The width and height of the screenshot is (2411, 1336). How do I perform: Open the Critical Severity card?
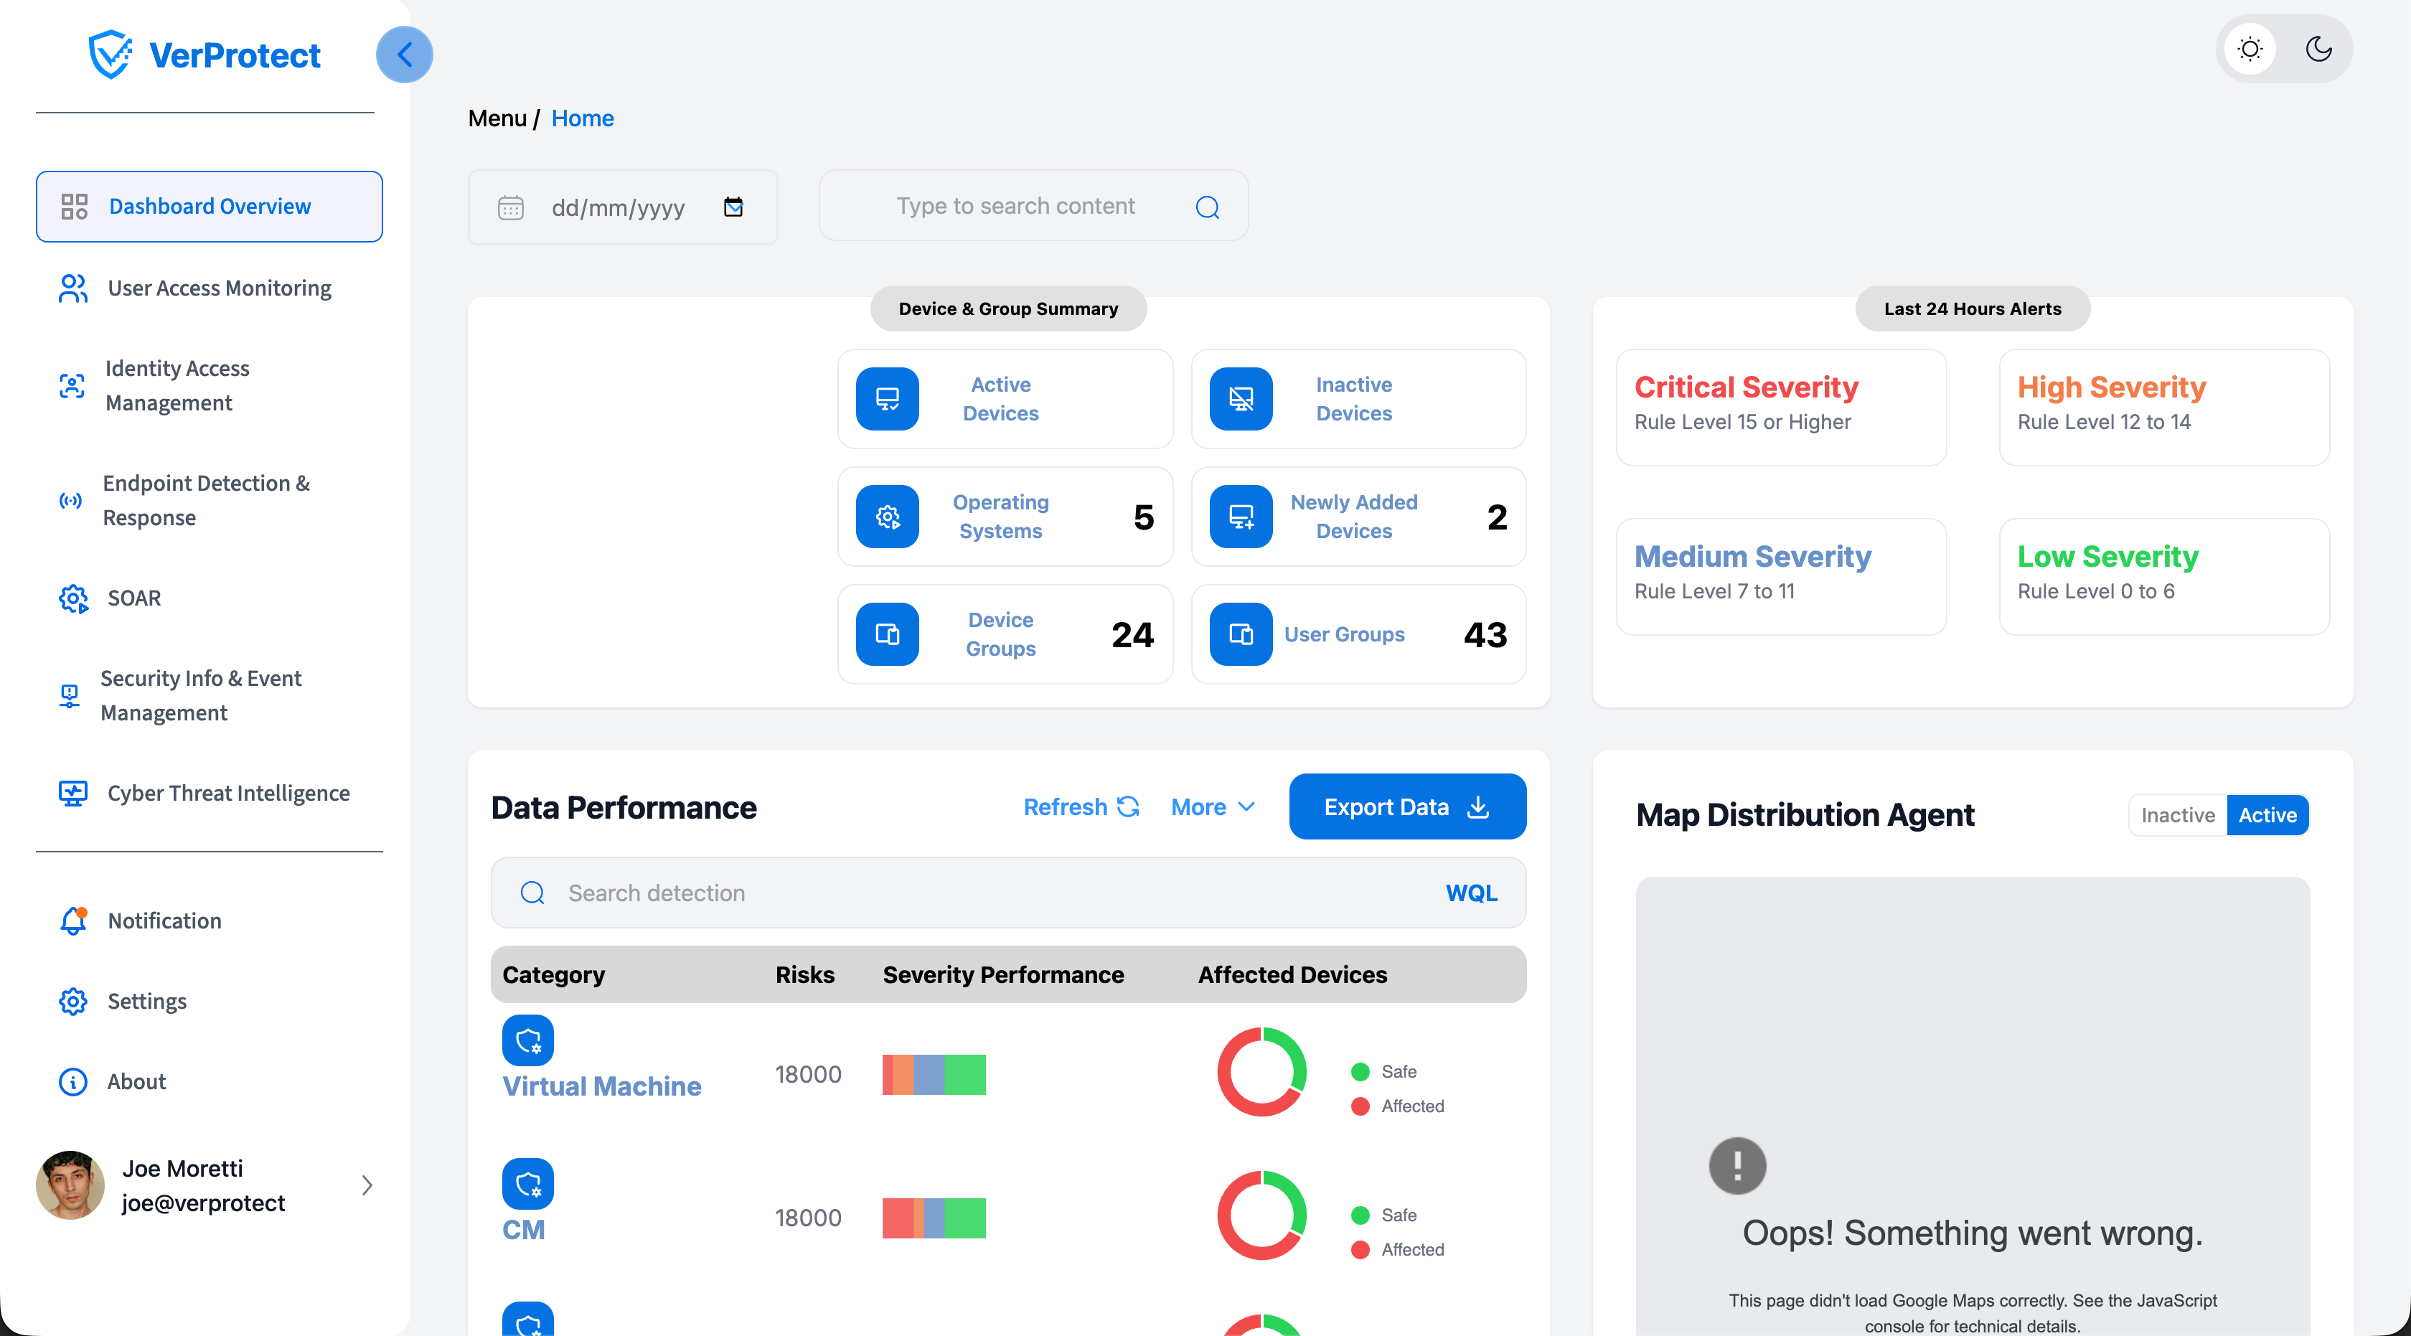point(1781,407)
